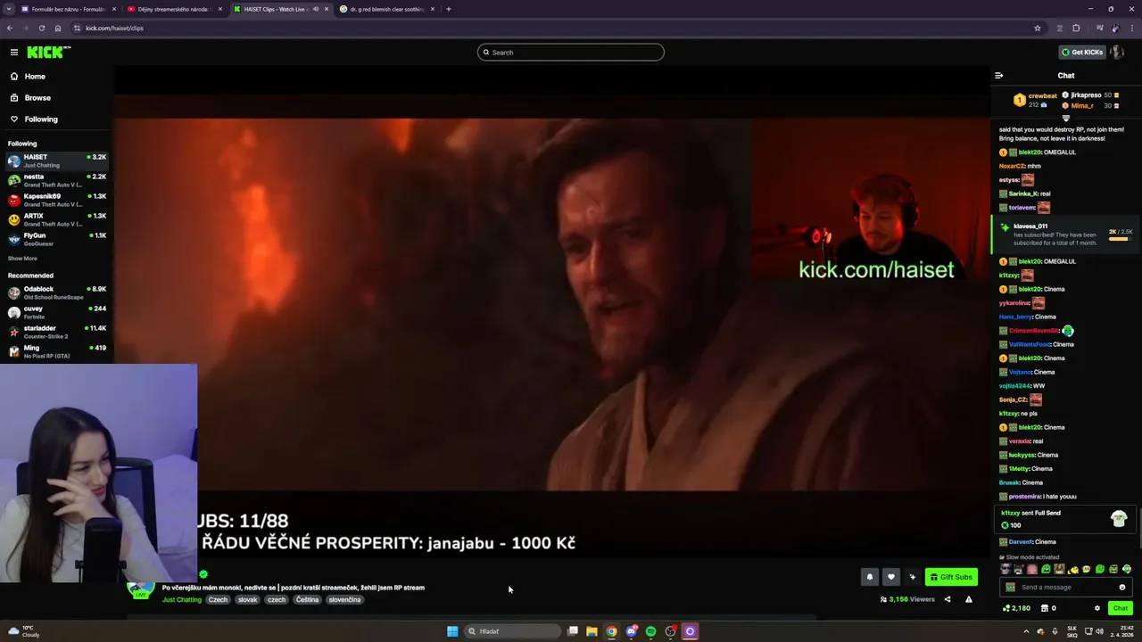
Task: Open Odablock recommended channel
Action: coord(57,293)
